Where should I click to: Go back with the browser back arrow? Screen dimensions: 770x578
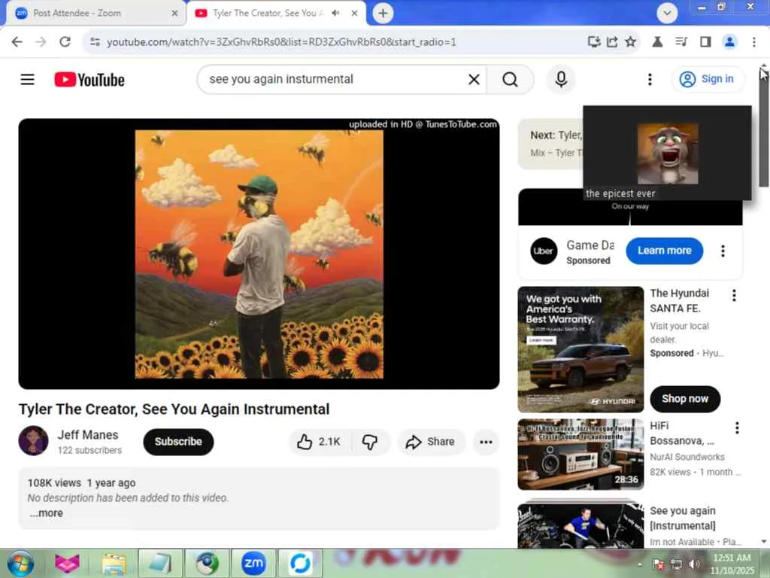(17, 42)
